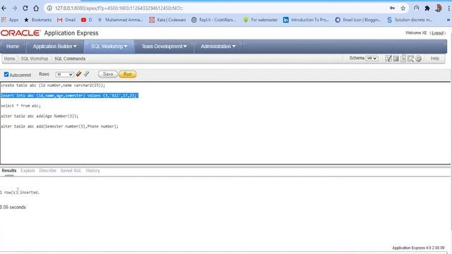452x254 pixels.
Task: Open the SQL Scripts icon beside Schema
Action: (403, 59)
